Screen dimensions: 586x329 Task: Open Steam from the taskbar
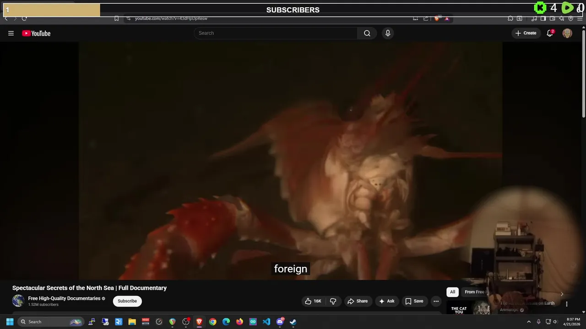pos(293,322)
